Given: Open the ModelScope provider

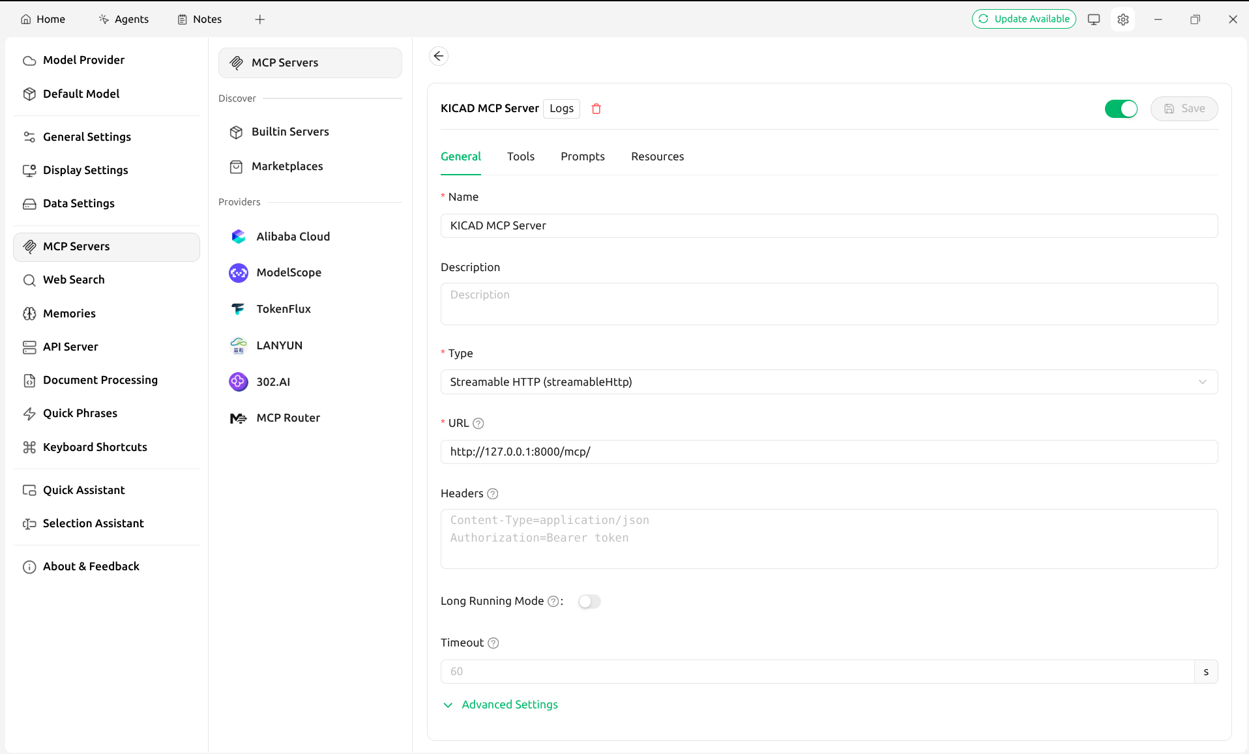Looking at the screenshot, I should coord(288,272).
